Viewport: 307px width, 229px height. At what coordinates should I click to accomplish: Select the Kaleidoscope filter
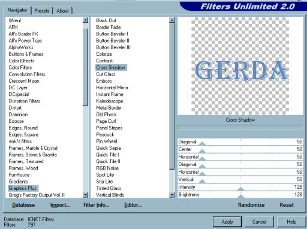110,101
